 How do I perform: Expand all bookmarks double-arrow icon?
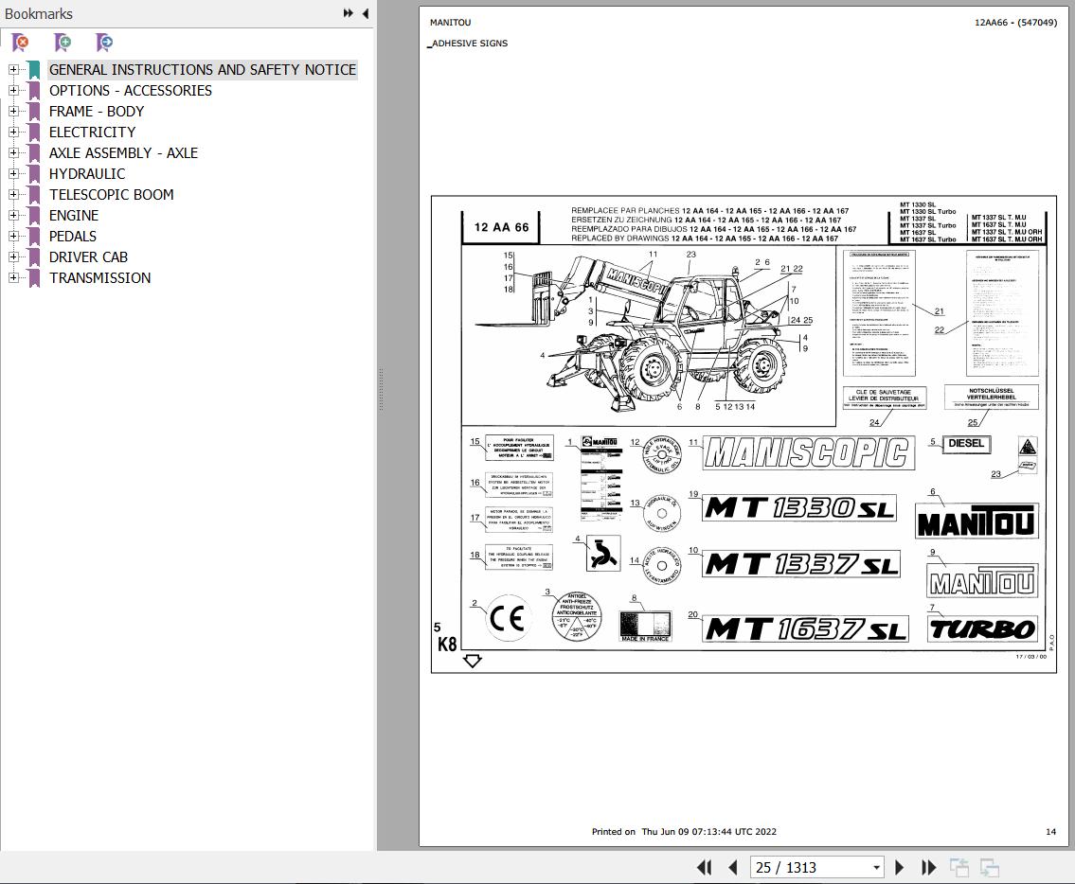click(349, 13)
